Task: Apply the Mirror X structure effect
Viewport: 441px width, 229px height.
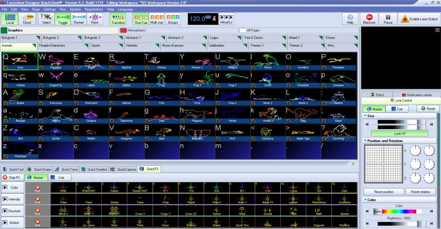Action: click(63, 211)
